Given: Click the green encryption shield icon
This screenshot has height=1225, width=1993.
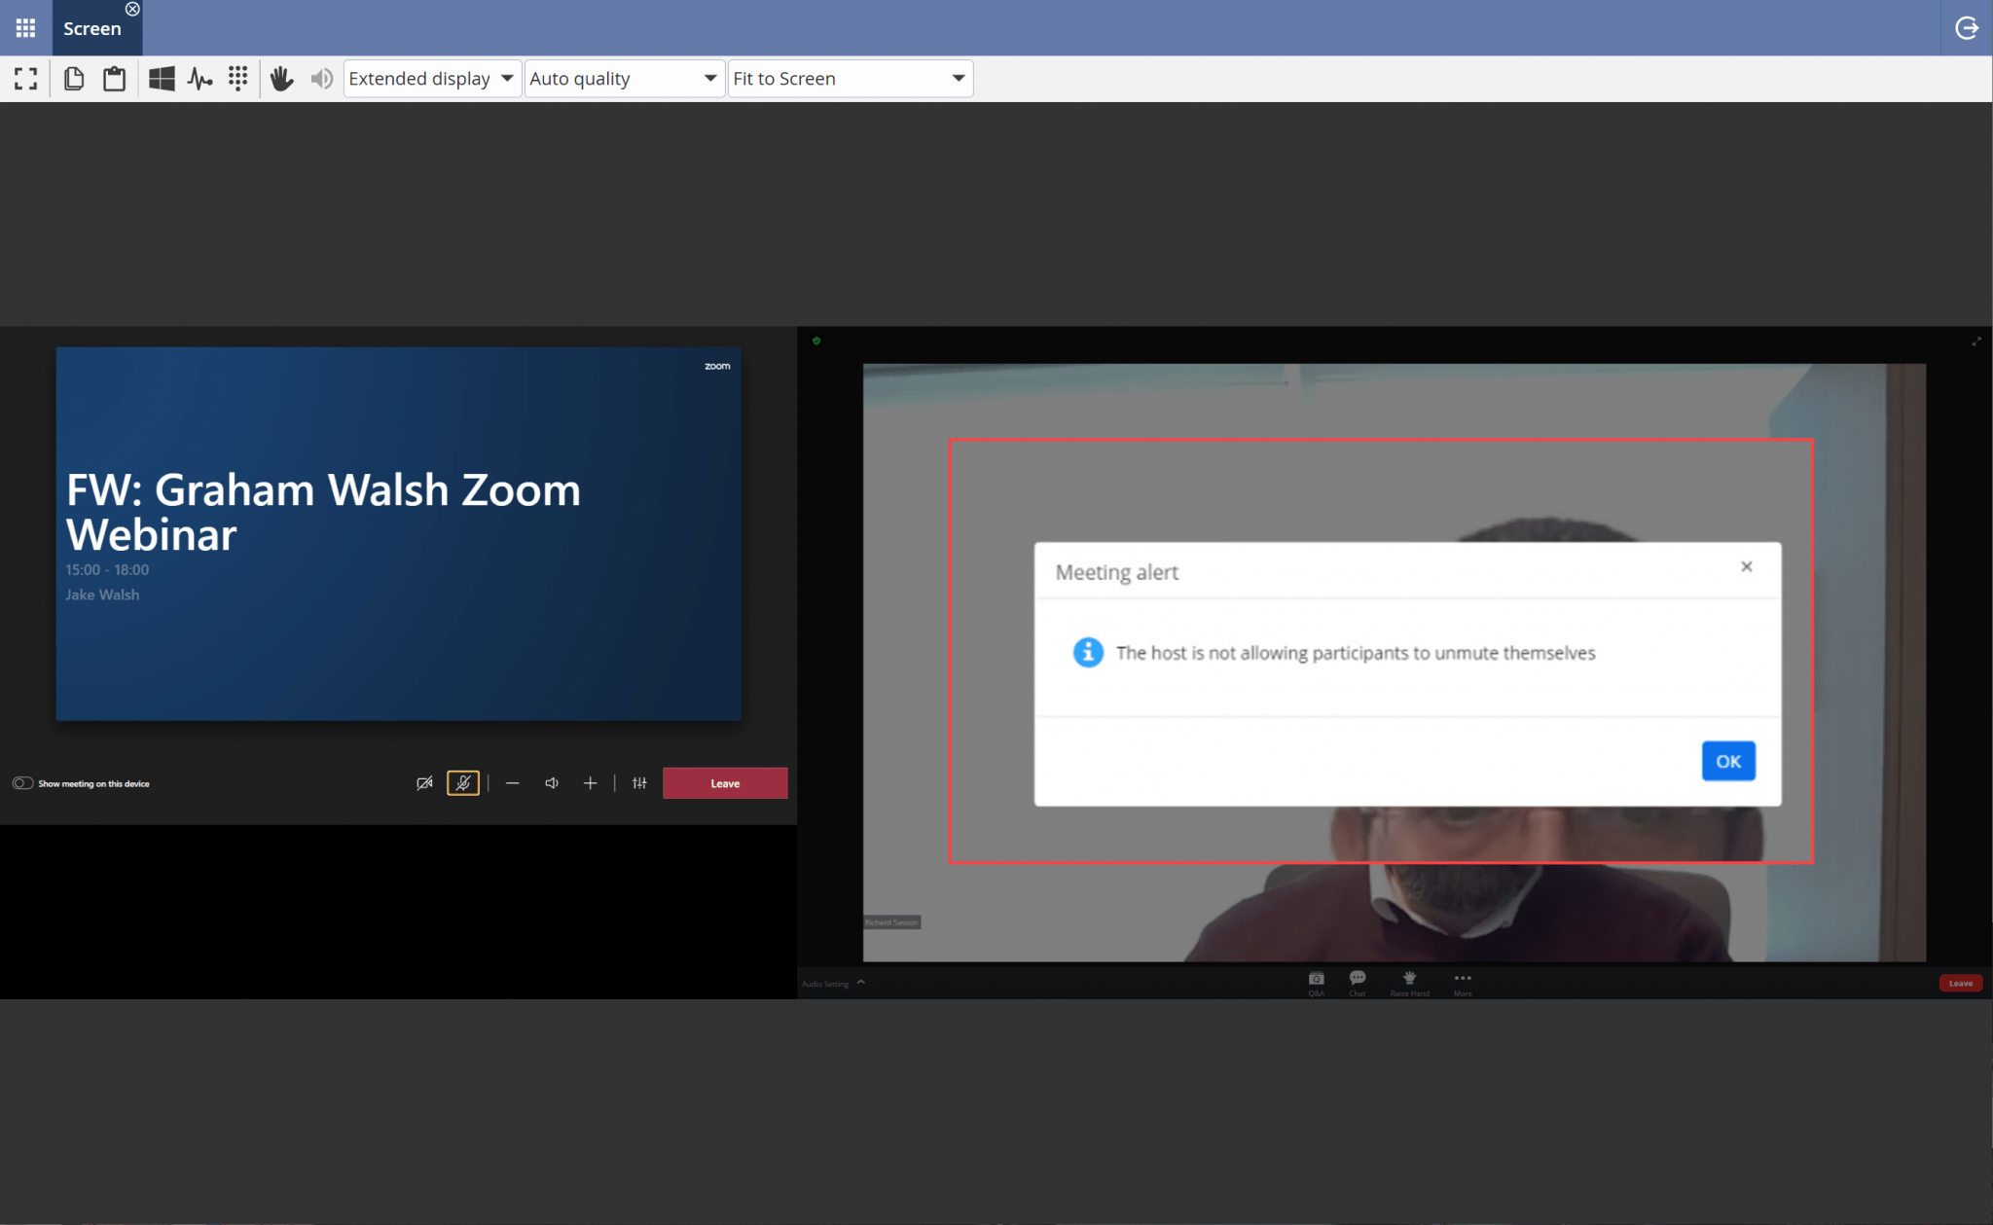Looking at the screenshot, I should (816, 341).
